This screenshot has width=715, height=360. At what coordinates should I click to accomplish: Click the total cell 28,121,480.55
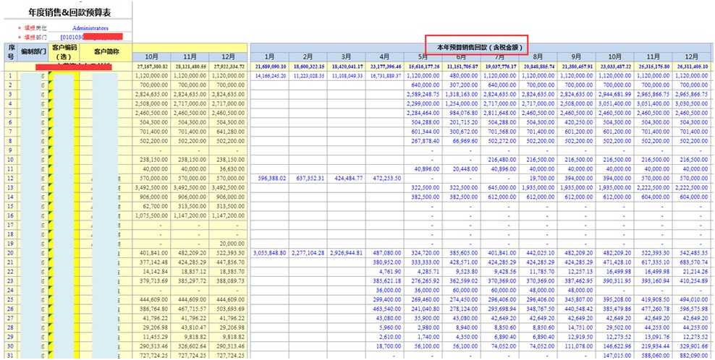[x=190, y=67]
